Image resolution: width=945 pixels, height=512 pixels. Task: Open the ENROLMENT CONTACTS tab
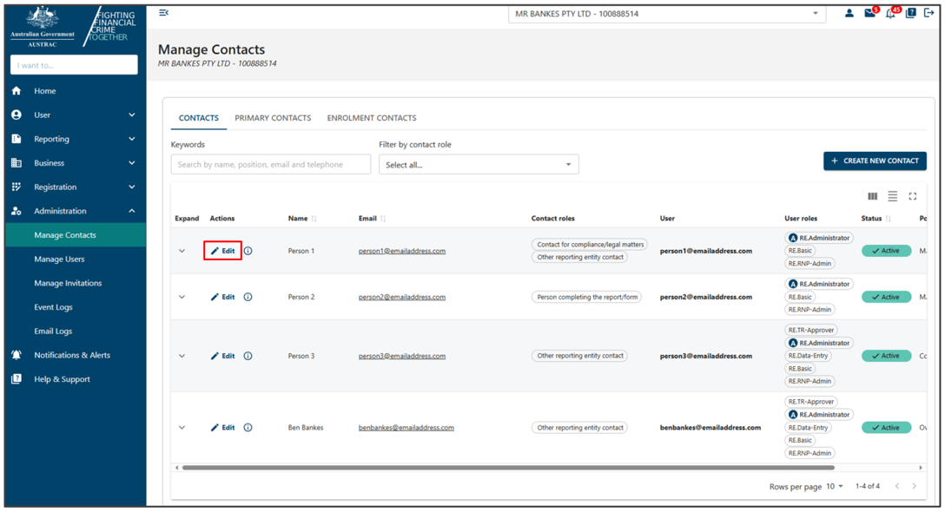tap(372, 117)
